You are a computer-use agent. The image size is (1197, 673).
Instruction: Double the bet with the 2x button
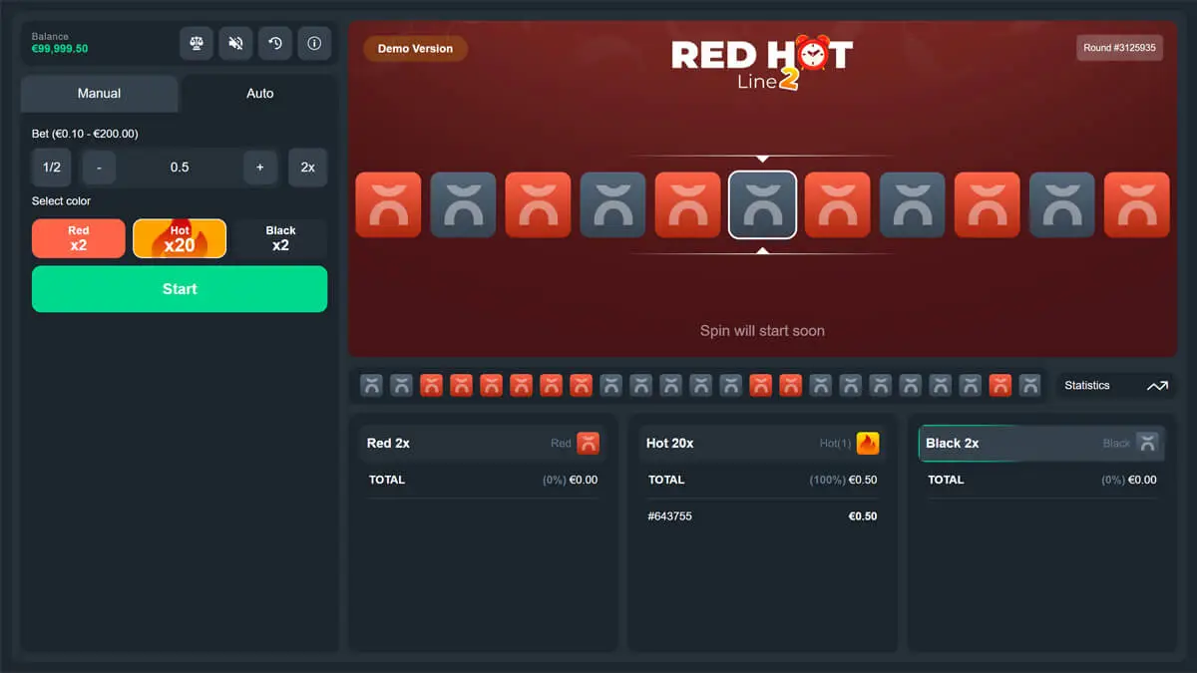point(307,168)
